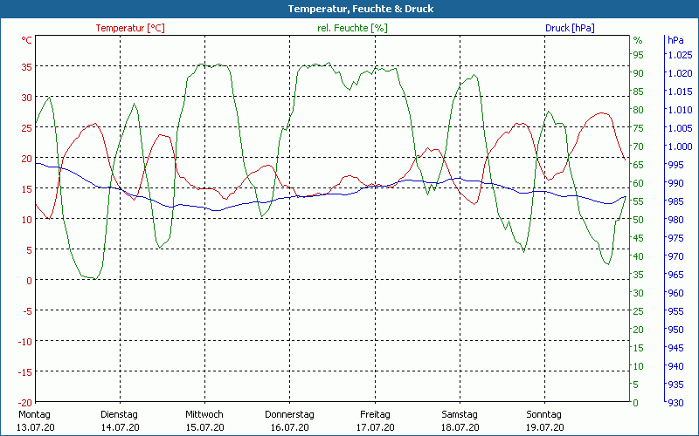Click green humidity axis value "65"
Image resolution: width=699 pixels, height=436 pixels.
(639, 165)
